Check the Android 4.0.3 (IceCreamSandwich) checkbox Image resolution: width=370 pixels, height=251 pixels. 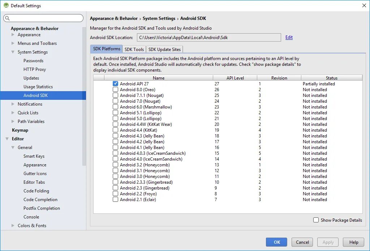pos(115,153)
